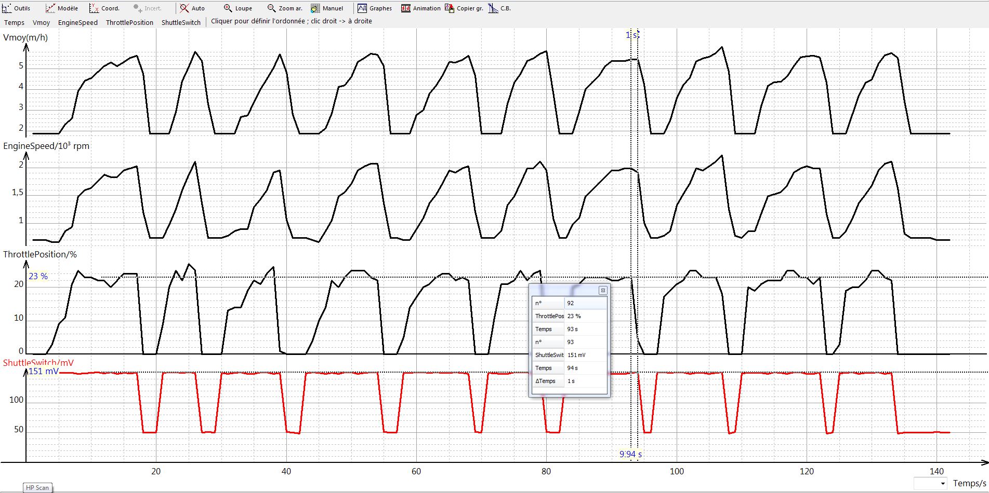Image resolution: width=989 pixels, height=493 pixels.
Task: Pick the ShuttleSwitch variable
Action: [x=181, y=22]
